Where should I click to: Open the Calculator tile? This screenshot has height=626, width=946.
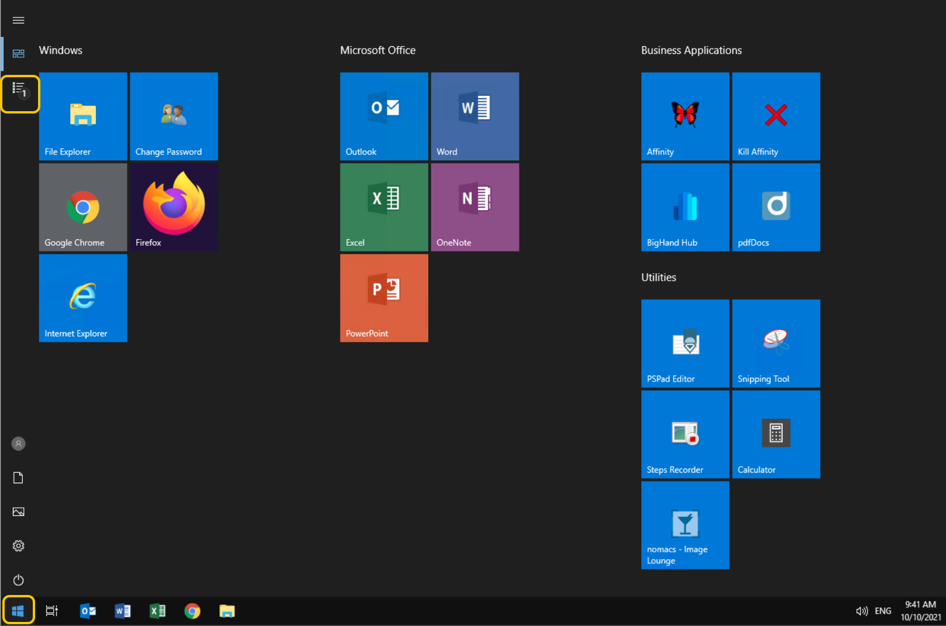tap(776, 434)
